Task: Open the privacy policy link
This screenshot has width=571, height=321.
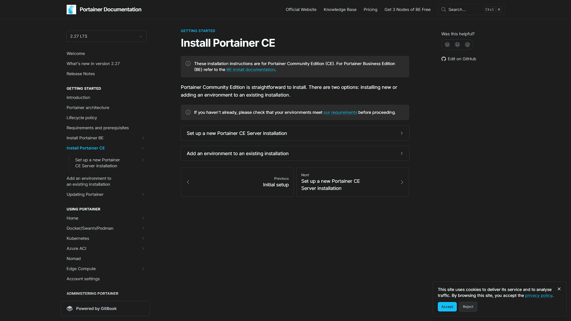Action: tap(539, 295)
